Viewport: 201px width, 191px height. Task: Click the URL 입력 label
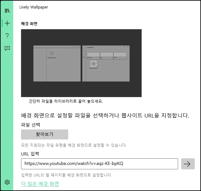(x=30, y=154)
